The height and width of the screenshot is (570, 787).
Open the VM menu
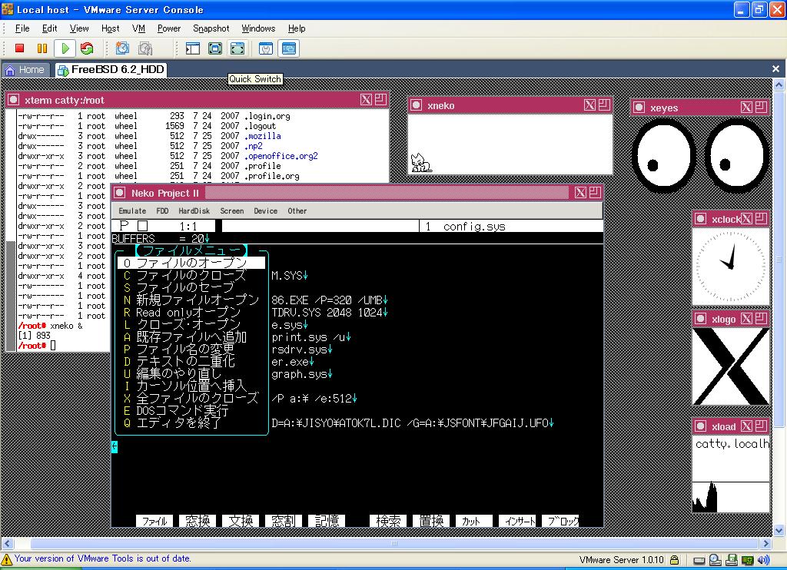[x=138, y=28]
